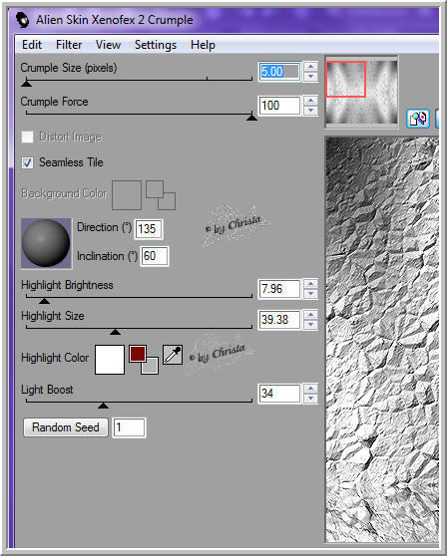Decrease Crumple Size with down arrow
447x556 pixels.
pyautogui.click(x=310, y=76)
